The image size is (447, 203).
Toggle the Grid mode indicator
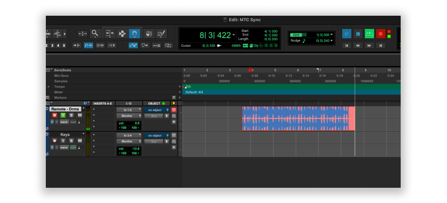(x=296, y=35)
